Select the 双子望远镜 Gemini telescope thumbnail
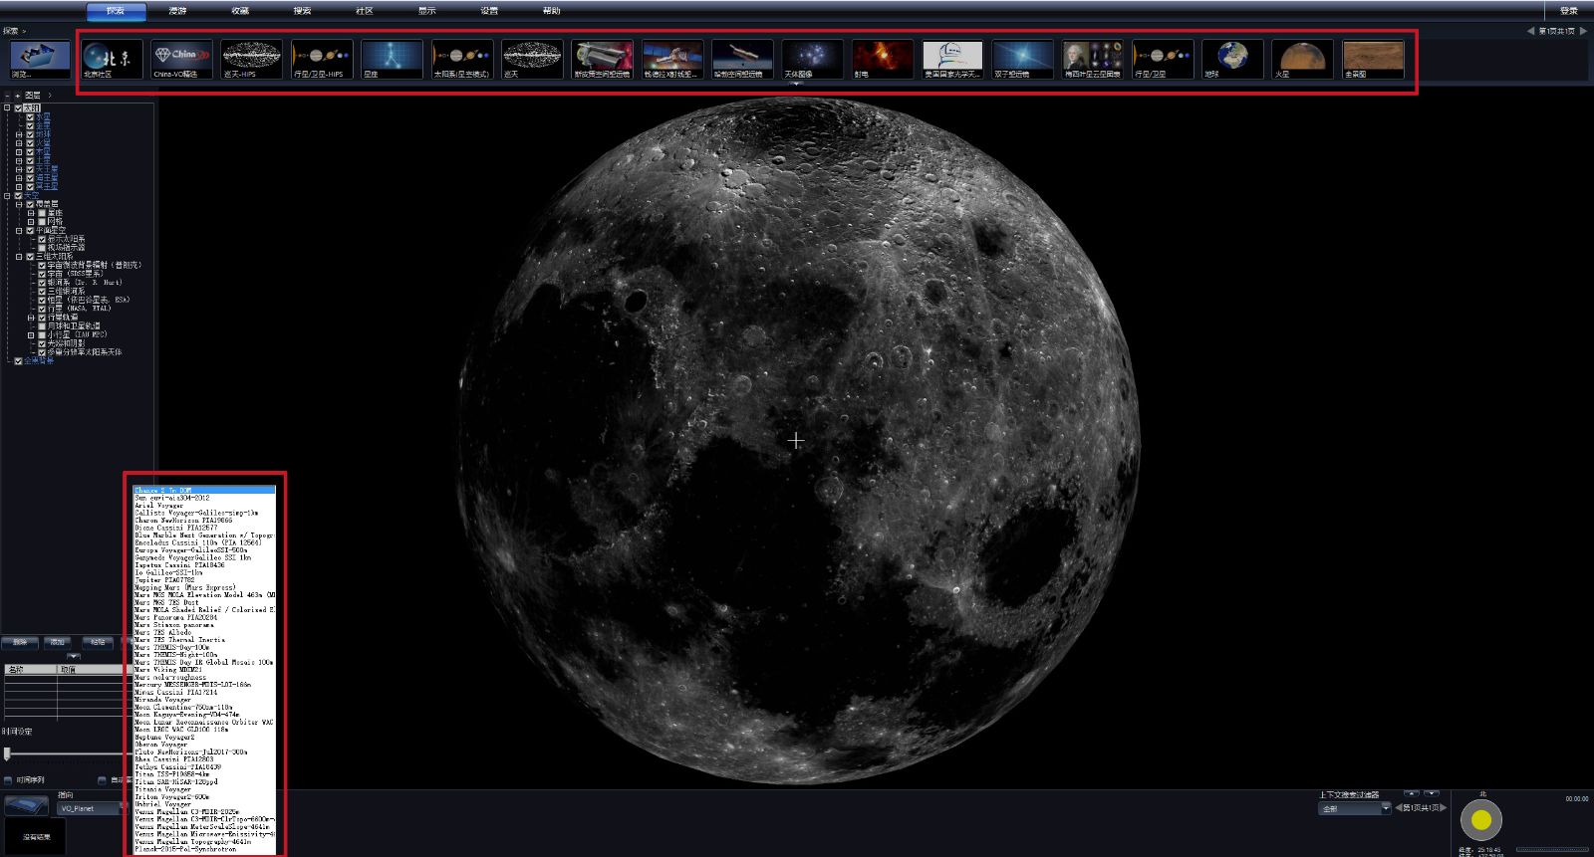This screenshot has width=1594, height=857. click(x=1022, y=58)
